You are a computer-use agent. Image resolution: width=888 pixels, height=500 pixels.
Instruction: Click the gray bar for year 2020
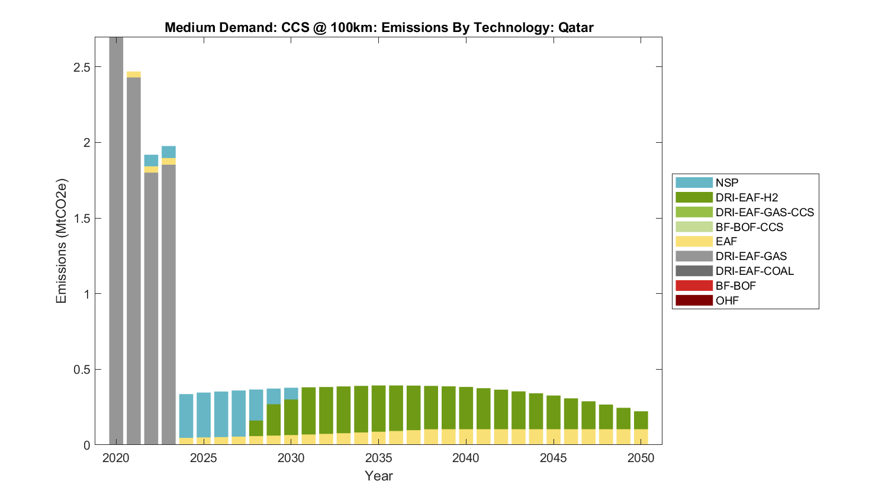(x=116, y=237)
